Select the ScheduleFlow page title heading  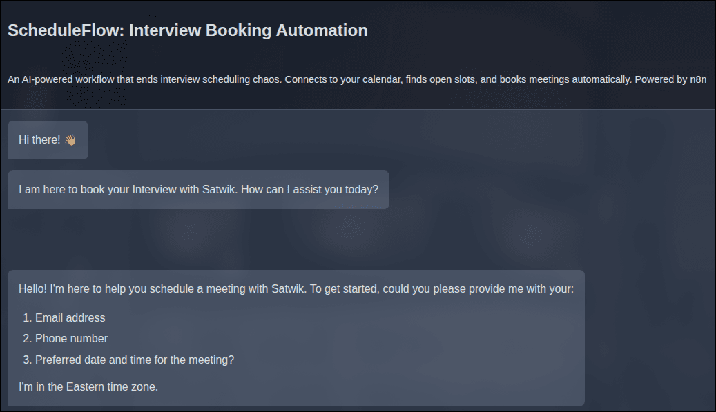(x=187, y=30)
